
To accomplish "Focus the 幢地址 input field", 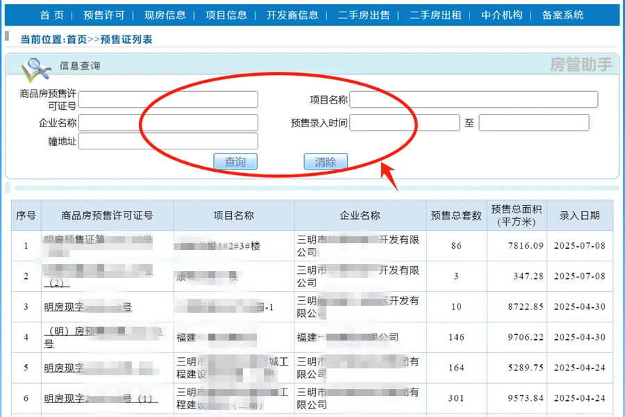I will pos(168,141).
